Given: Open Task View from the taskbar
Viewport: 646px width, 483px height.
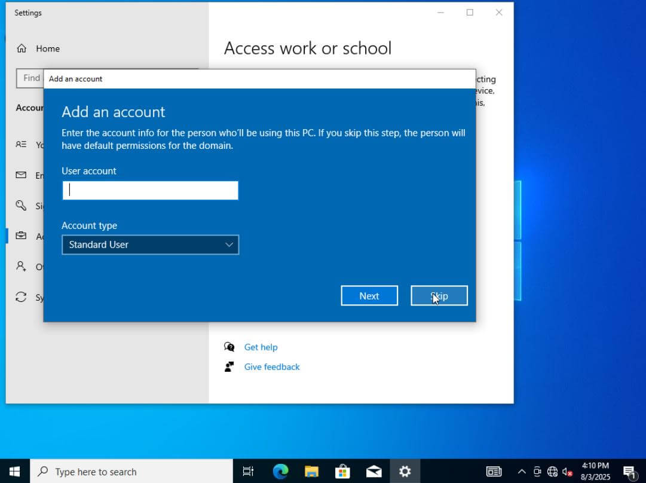Looking at the screenshot, I should (248, 471).
